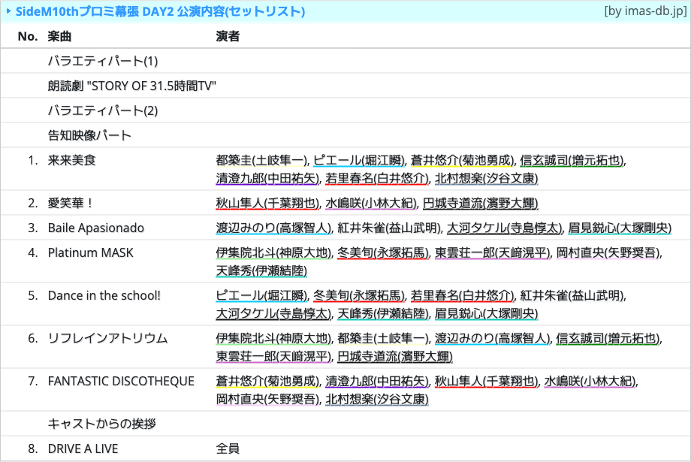
Task: Open 若里春名(白井悠介) in 来来美食 row
Action: (377, 178)
